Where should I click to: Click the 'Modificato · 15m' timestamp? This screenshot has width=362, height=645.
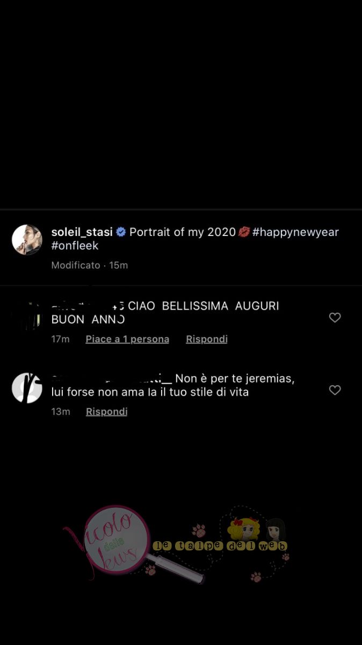[x=89, y=265]
